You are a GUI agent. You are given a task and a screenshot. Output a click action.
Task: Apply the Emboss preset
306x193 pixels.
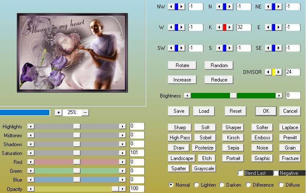click(262, 138)
